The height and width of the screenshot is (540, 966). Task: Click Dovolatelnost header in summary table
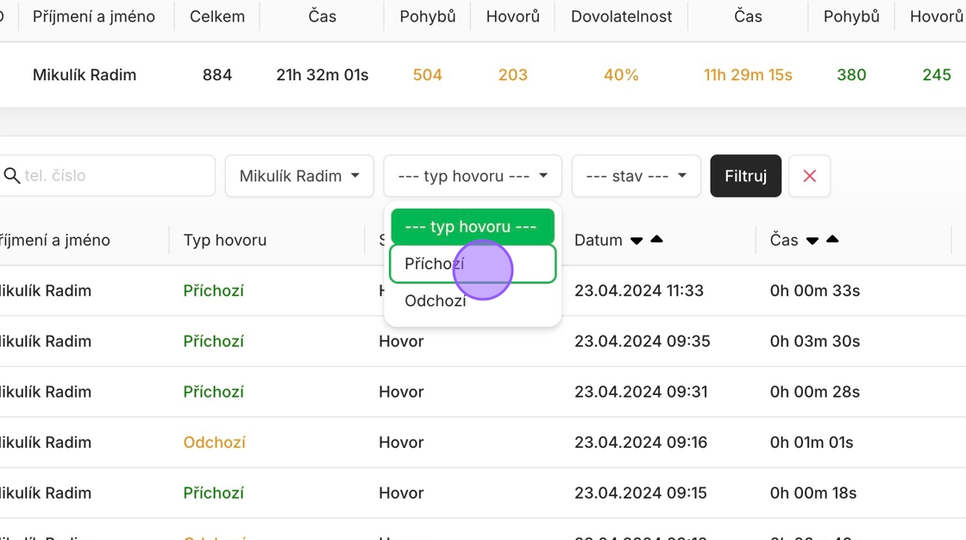coord(621,16)
